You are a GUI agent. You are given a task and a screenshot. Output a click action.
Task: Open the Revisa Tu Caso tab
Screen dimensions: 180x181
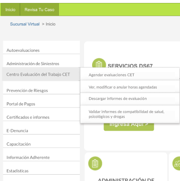(39, 10)
